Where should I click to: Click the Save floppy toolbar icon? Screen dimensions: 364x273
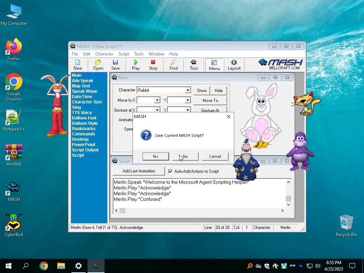116,65
